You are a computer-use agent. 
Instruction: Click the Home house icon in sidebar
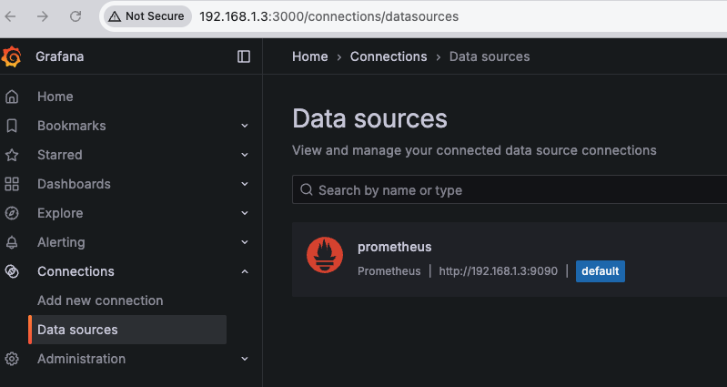12,97
